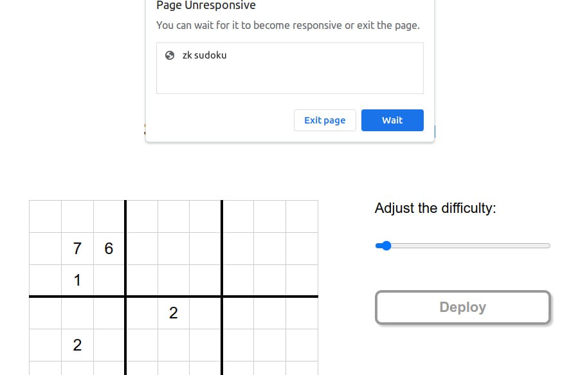This screenshot has width=571, height=375.
Task: Select the empty cell left of the 7
Action: pos(45,248)
